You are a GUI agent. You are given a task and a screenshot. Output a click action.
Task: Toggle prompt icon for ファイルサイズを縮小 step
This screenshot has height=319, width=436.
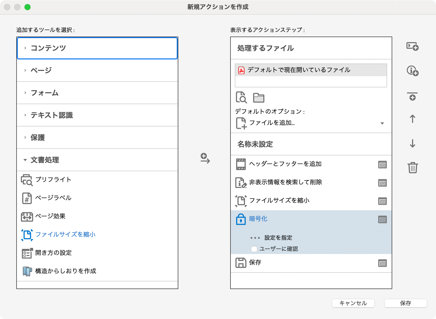pyautogui.click(x=382, y=202)
